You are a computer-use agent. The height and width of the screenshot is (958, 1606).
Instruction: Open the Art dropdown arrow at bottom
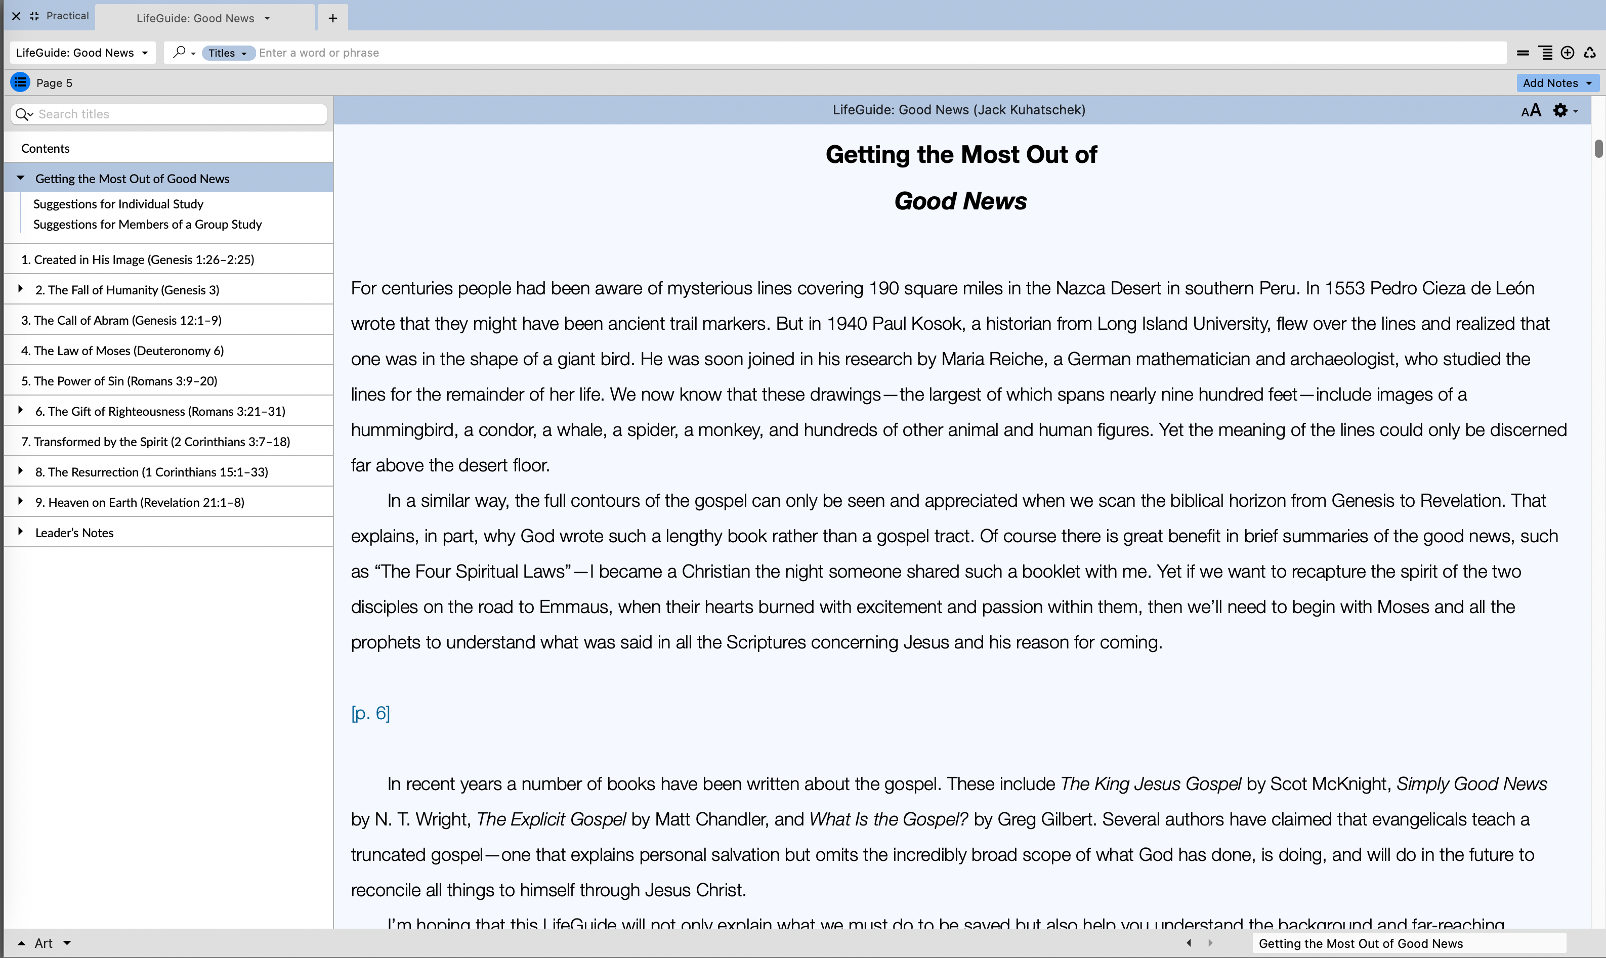click(67, 943)
